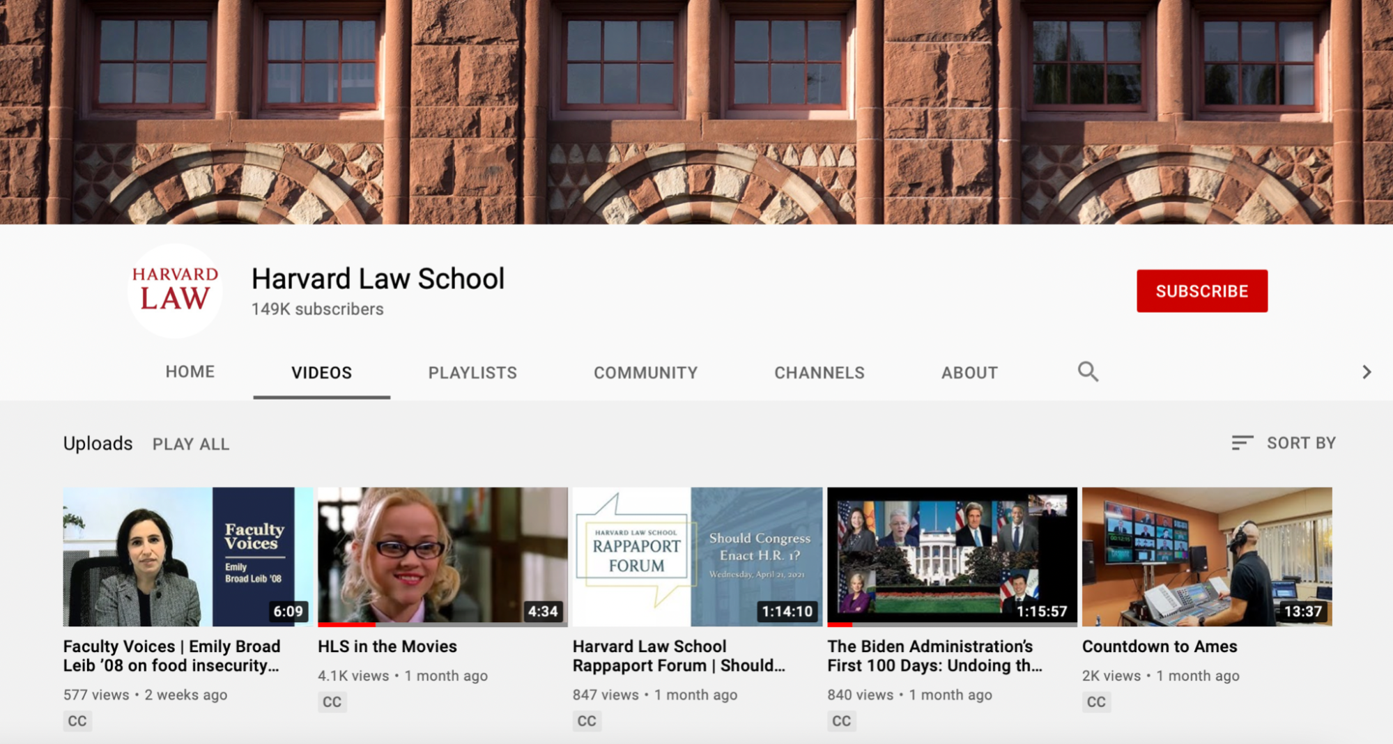This screenshot has width=1393, height=744.
Task: Click the CC badge on HLS in the Movies
Action: pyautogui.click(x=332, y=702)
